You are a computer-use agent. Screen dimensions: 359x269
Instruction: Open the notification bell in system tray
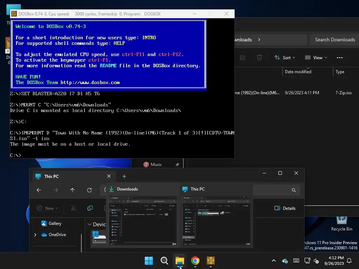tap(350, 261)
